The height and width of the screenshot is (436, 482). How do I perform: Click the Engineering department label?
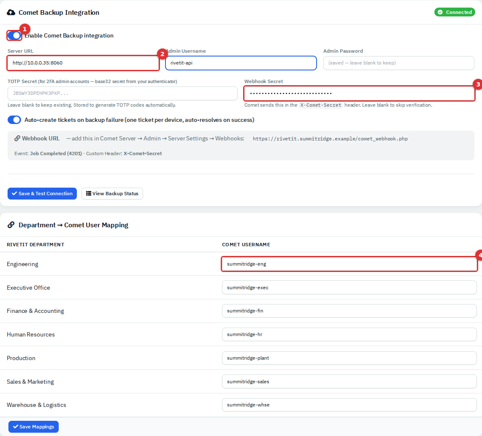[x=22, y=264]
